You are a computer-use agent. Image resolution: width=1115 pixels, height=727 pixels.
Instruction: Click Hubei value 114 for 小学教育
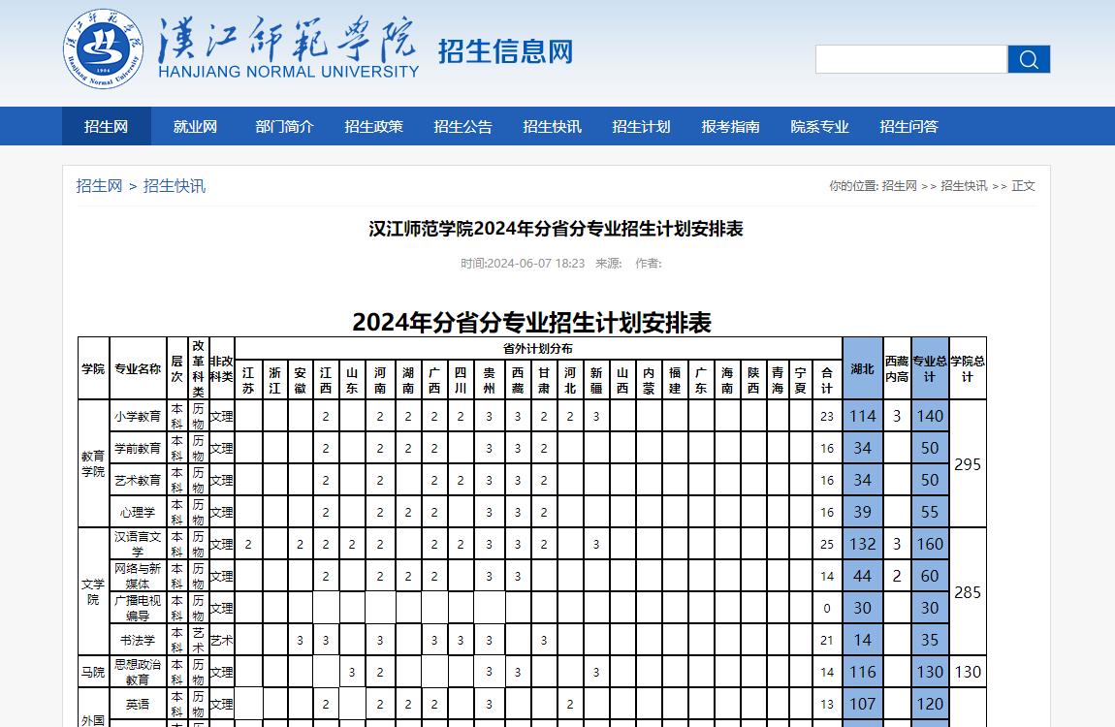[863, 417]
